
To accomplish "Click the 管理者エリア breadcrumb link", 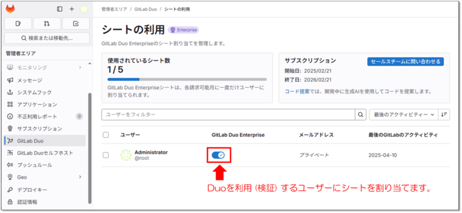I will [x=114, y=9].
